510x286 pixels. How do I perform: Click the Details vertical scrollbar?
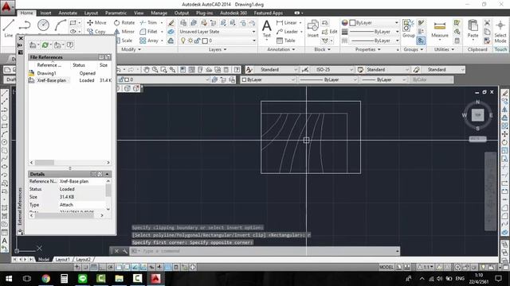point(108,195)
